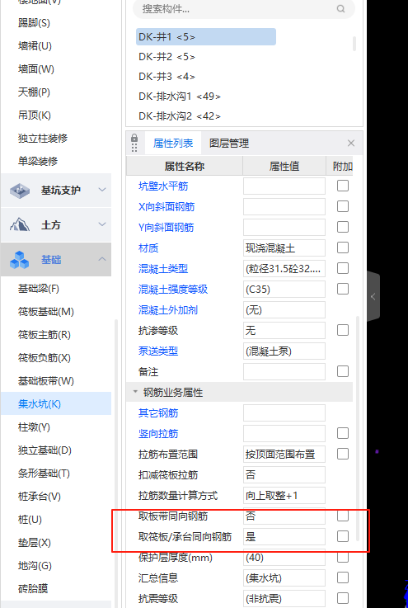Click the 土方 mountain icon

[x=20, y=224]
